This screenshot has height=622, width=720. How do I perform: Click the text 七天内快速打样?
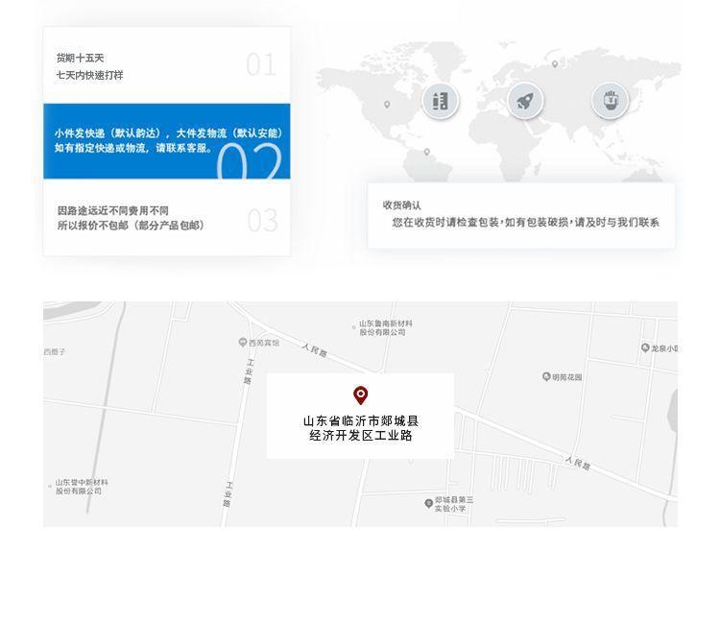pos(89,75)
